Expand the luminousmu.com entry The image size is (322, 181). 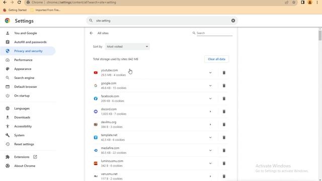tap(210, 163)
